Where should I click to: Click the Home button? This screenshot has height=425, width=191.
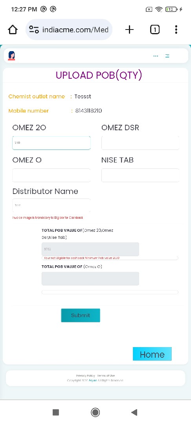click(152, 354)
